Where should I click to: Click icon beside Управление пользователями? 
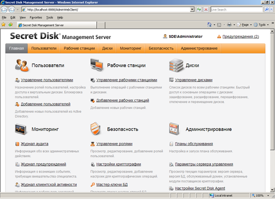pyautogui.click(x=17, y=80)
